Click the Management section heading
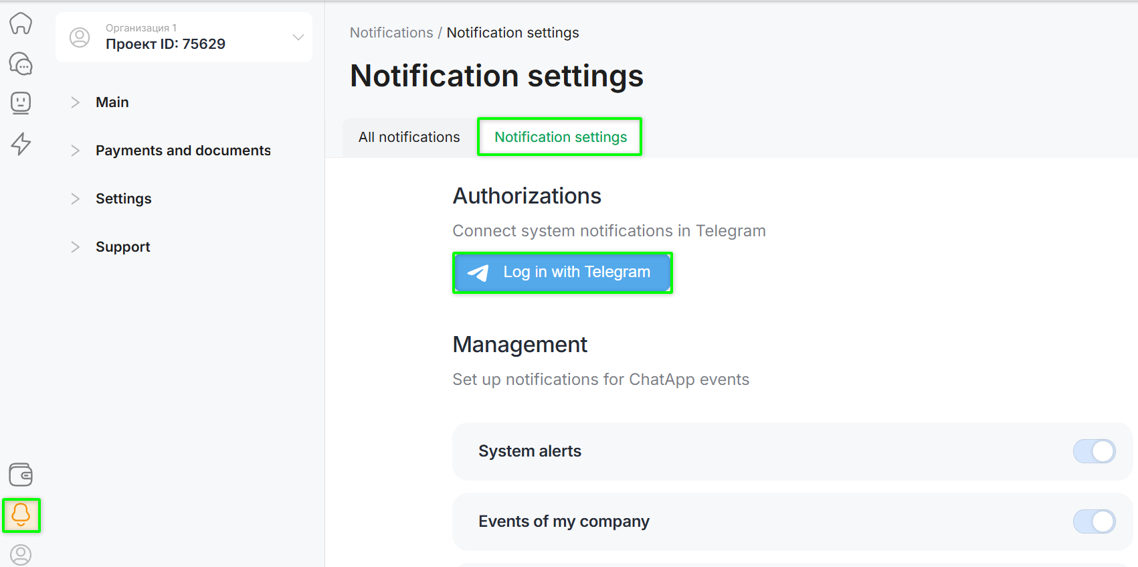The width and height of the screenshot is (1138, 567). (x=520, y=345)
